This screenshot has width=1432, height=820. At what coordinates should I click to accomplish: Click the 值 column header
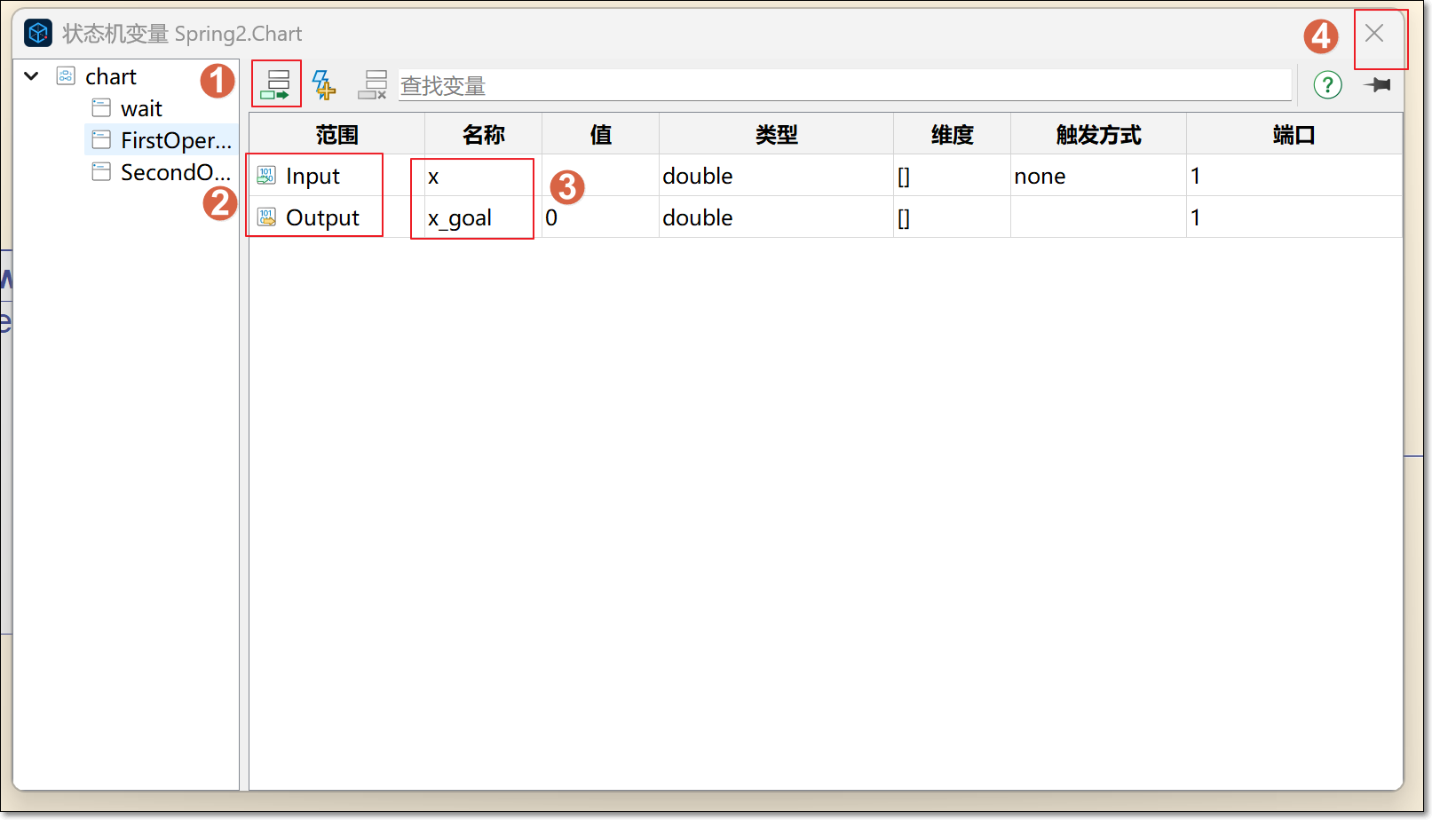pyautogui.click(x=600, y=134)
